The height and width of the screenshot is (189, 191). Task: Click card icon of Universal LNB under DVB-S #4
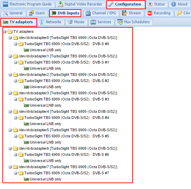(x=26, y=124)
